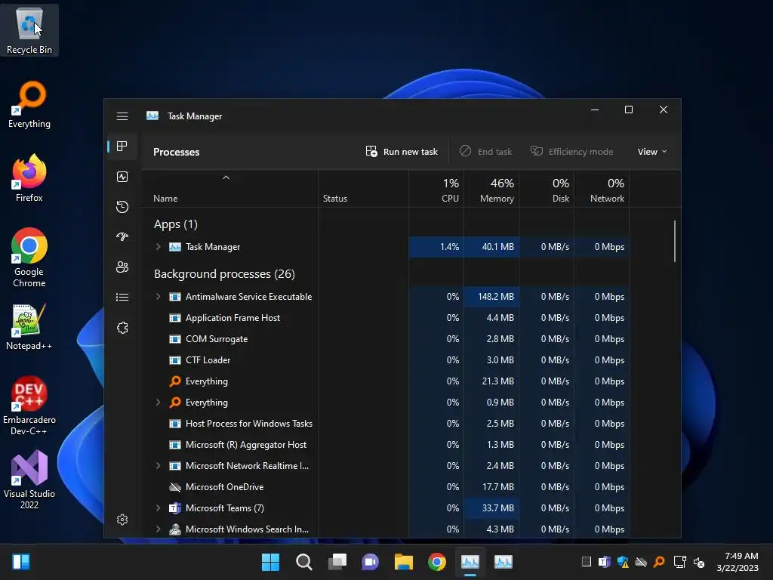The width and height of the screenshot is (773, 580).
Task: Click the process list vertical scrollbar
Action: 674,241
